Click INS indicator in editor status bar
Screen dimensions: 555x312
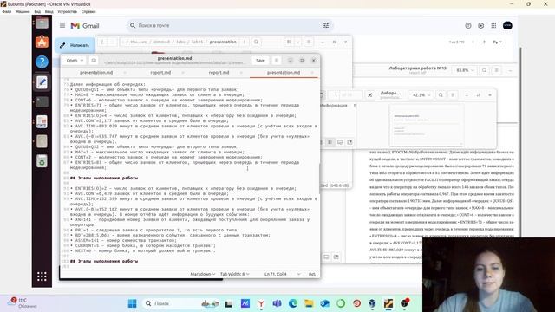[312, 274]
